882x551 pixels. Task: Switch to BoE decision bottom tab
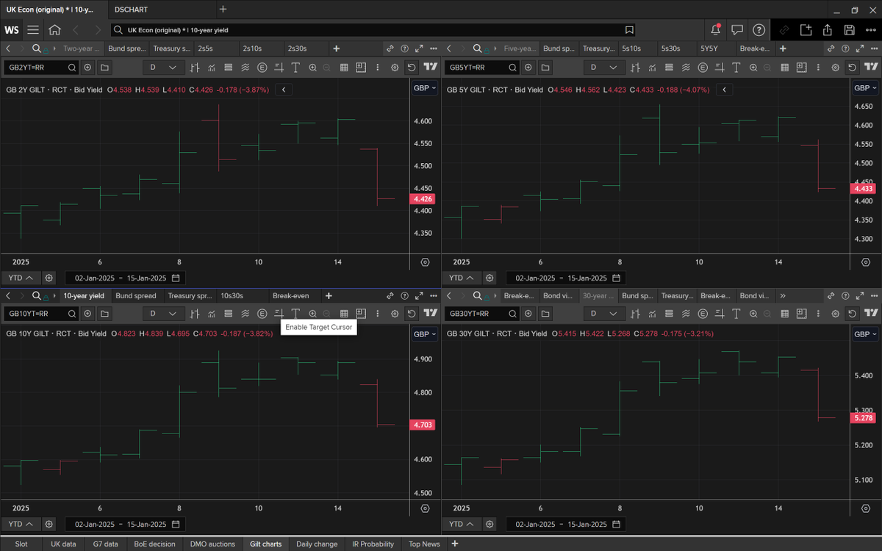[155, 544]
